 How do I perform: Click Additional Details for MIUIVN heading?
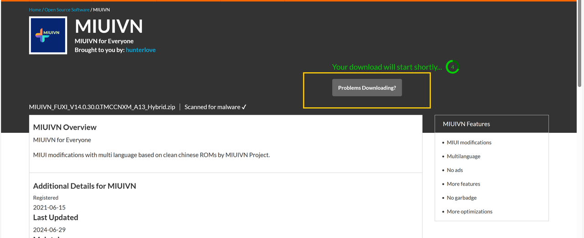coord(84,186)
